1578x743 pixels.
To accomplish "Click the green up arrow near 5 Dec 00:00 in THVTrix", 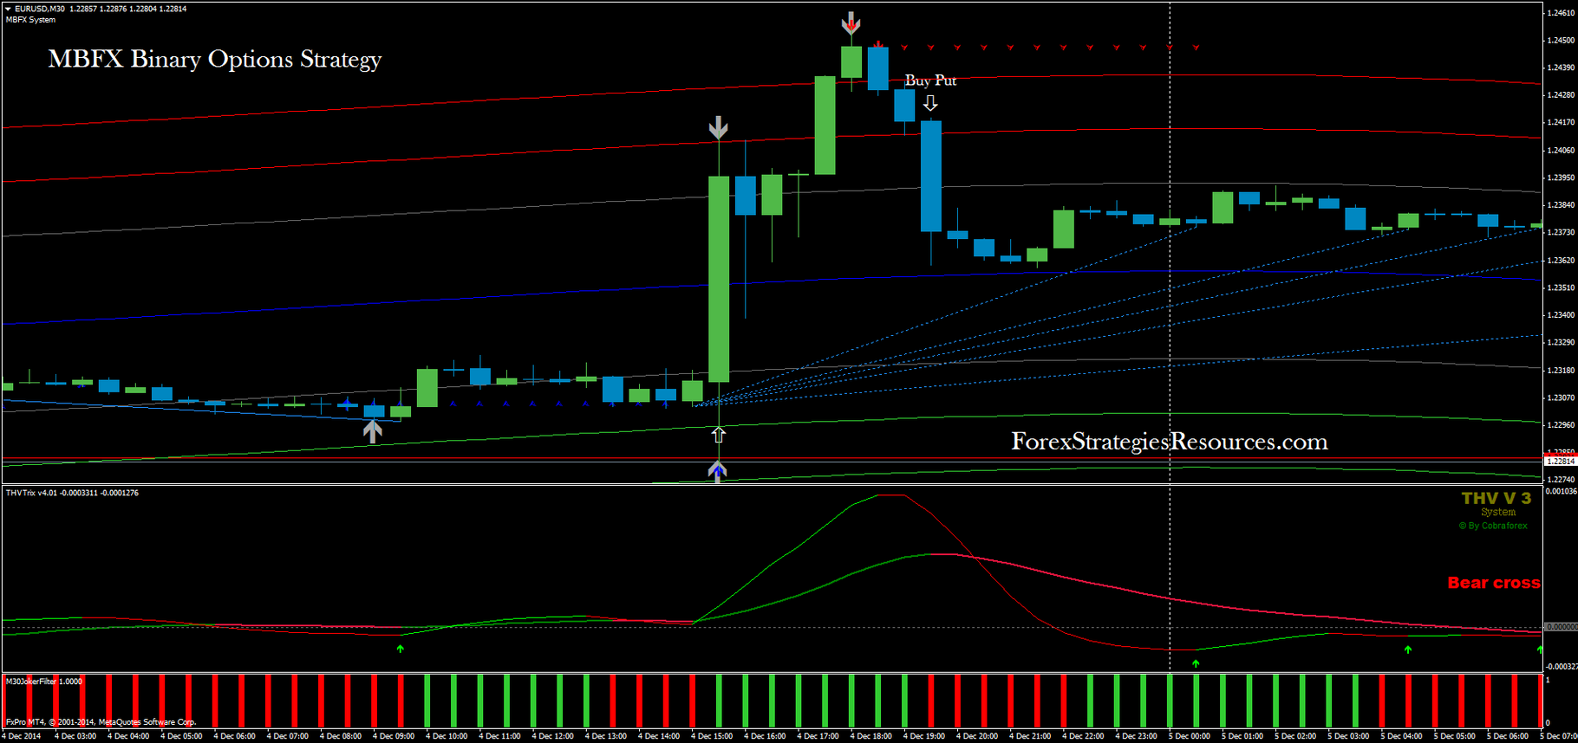I will pos(1196,663).
